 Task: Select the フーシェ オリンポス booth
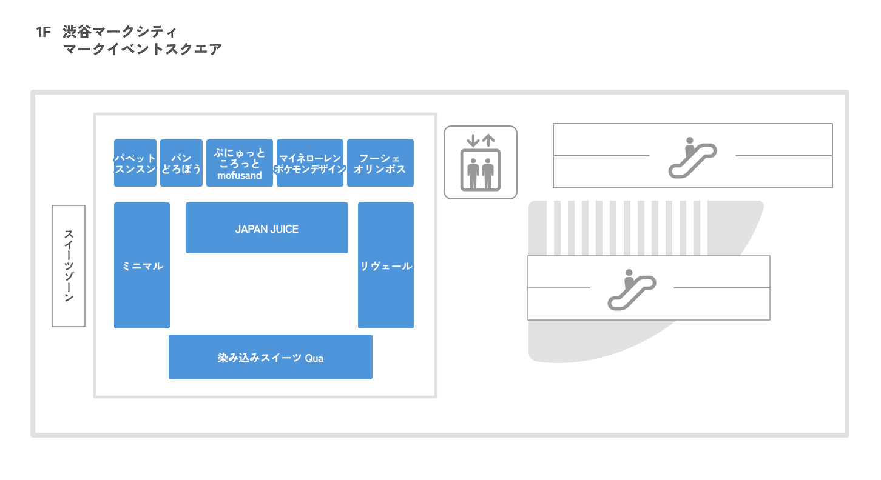[380, 163]
